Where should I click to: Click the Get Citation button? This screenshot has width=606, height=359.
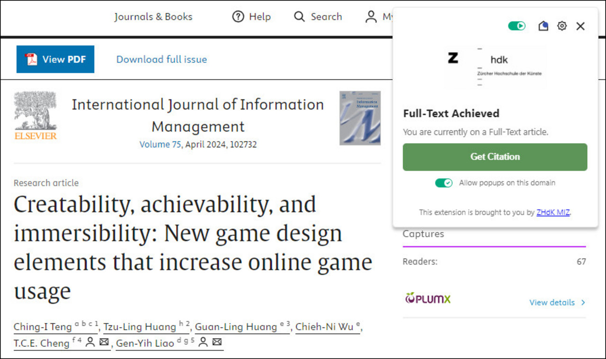click(495, 157)
